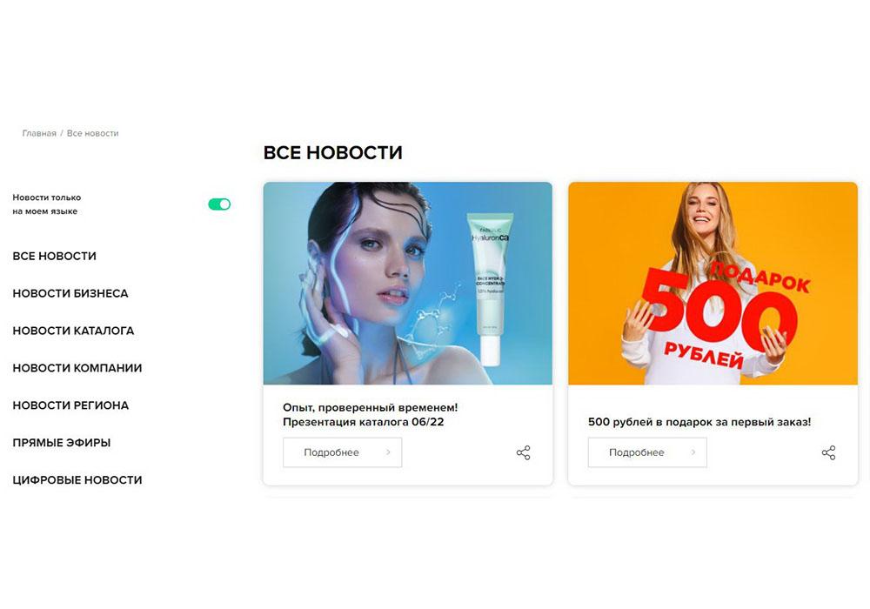Click headline 500 рублей в подарок

699,422
